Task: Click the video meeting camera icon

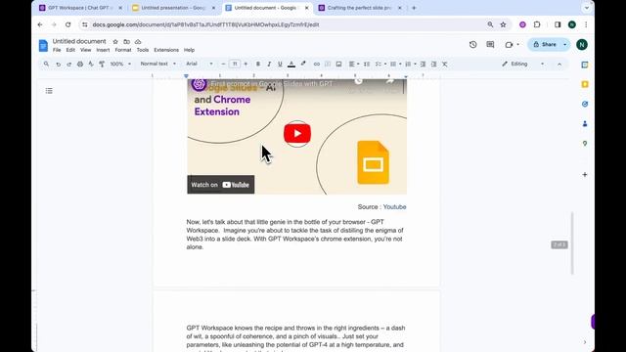Action: coord(509,45)
